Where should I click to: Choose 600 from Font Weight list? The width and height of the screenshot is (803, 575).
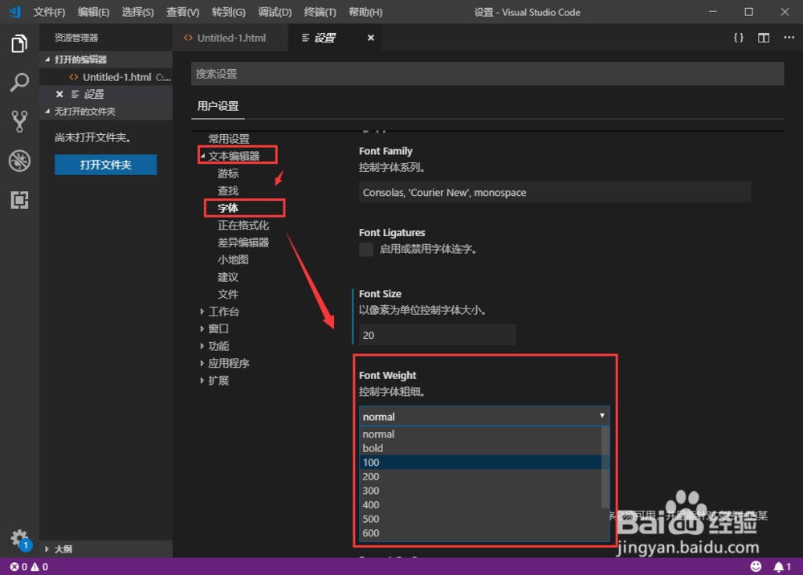(481, 533)
